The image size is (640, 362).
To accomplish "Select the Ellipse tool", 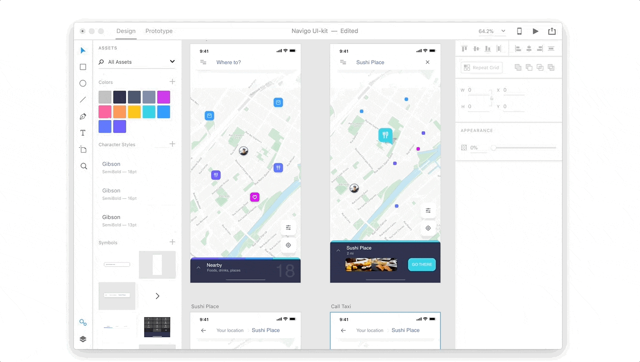I will pyautogui.click(x=83, y=83).
